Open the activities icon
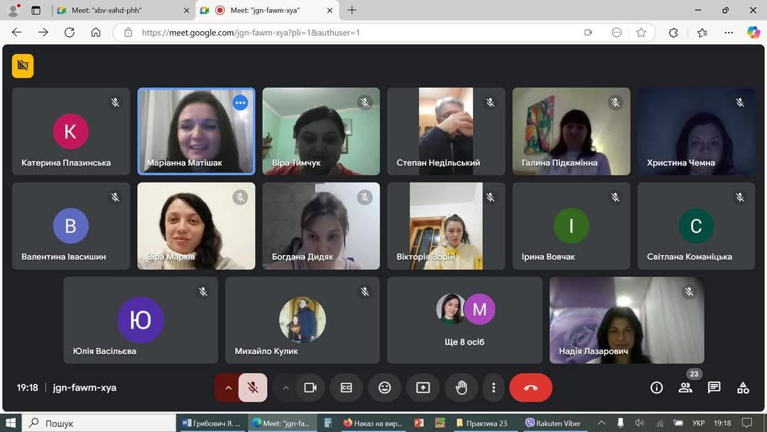Screen dimensions: 767x432 pos(743,387)
